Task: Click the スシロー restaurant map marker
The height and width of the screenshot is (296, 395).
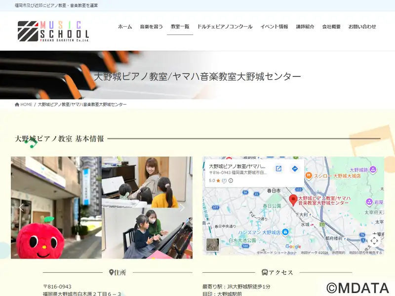Action: coord(309,175)
